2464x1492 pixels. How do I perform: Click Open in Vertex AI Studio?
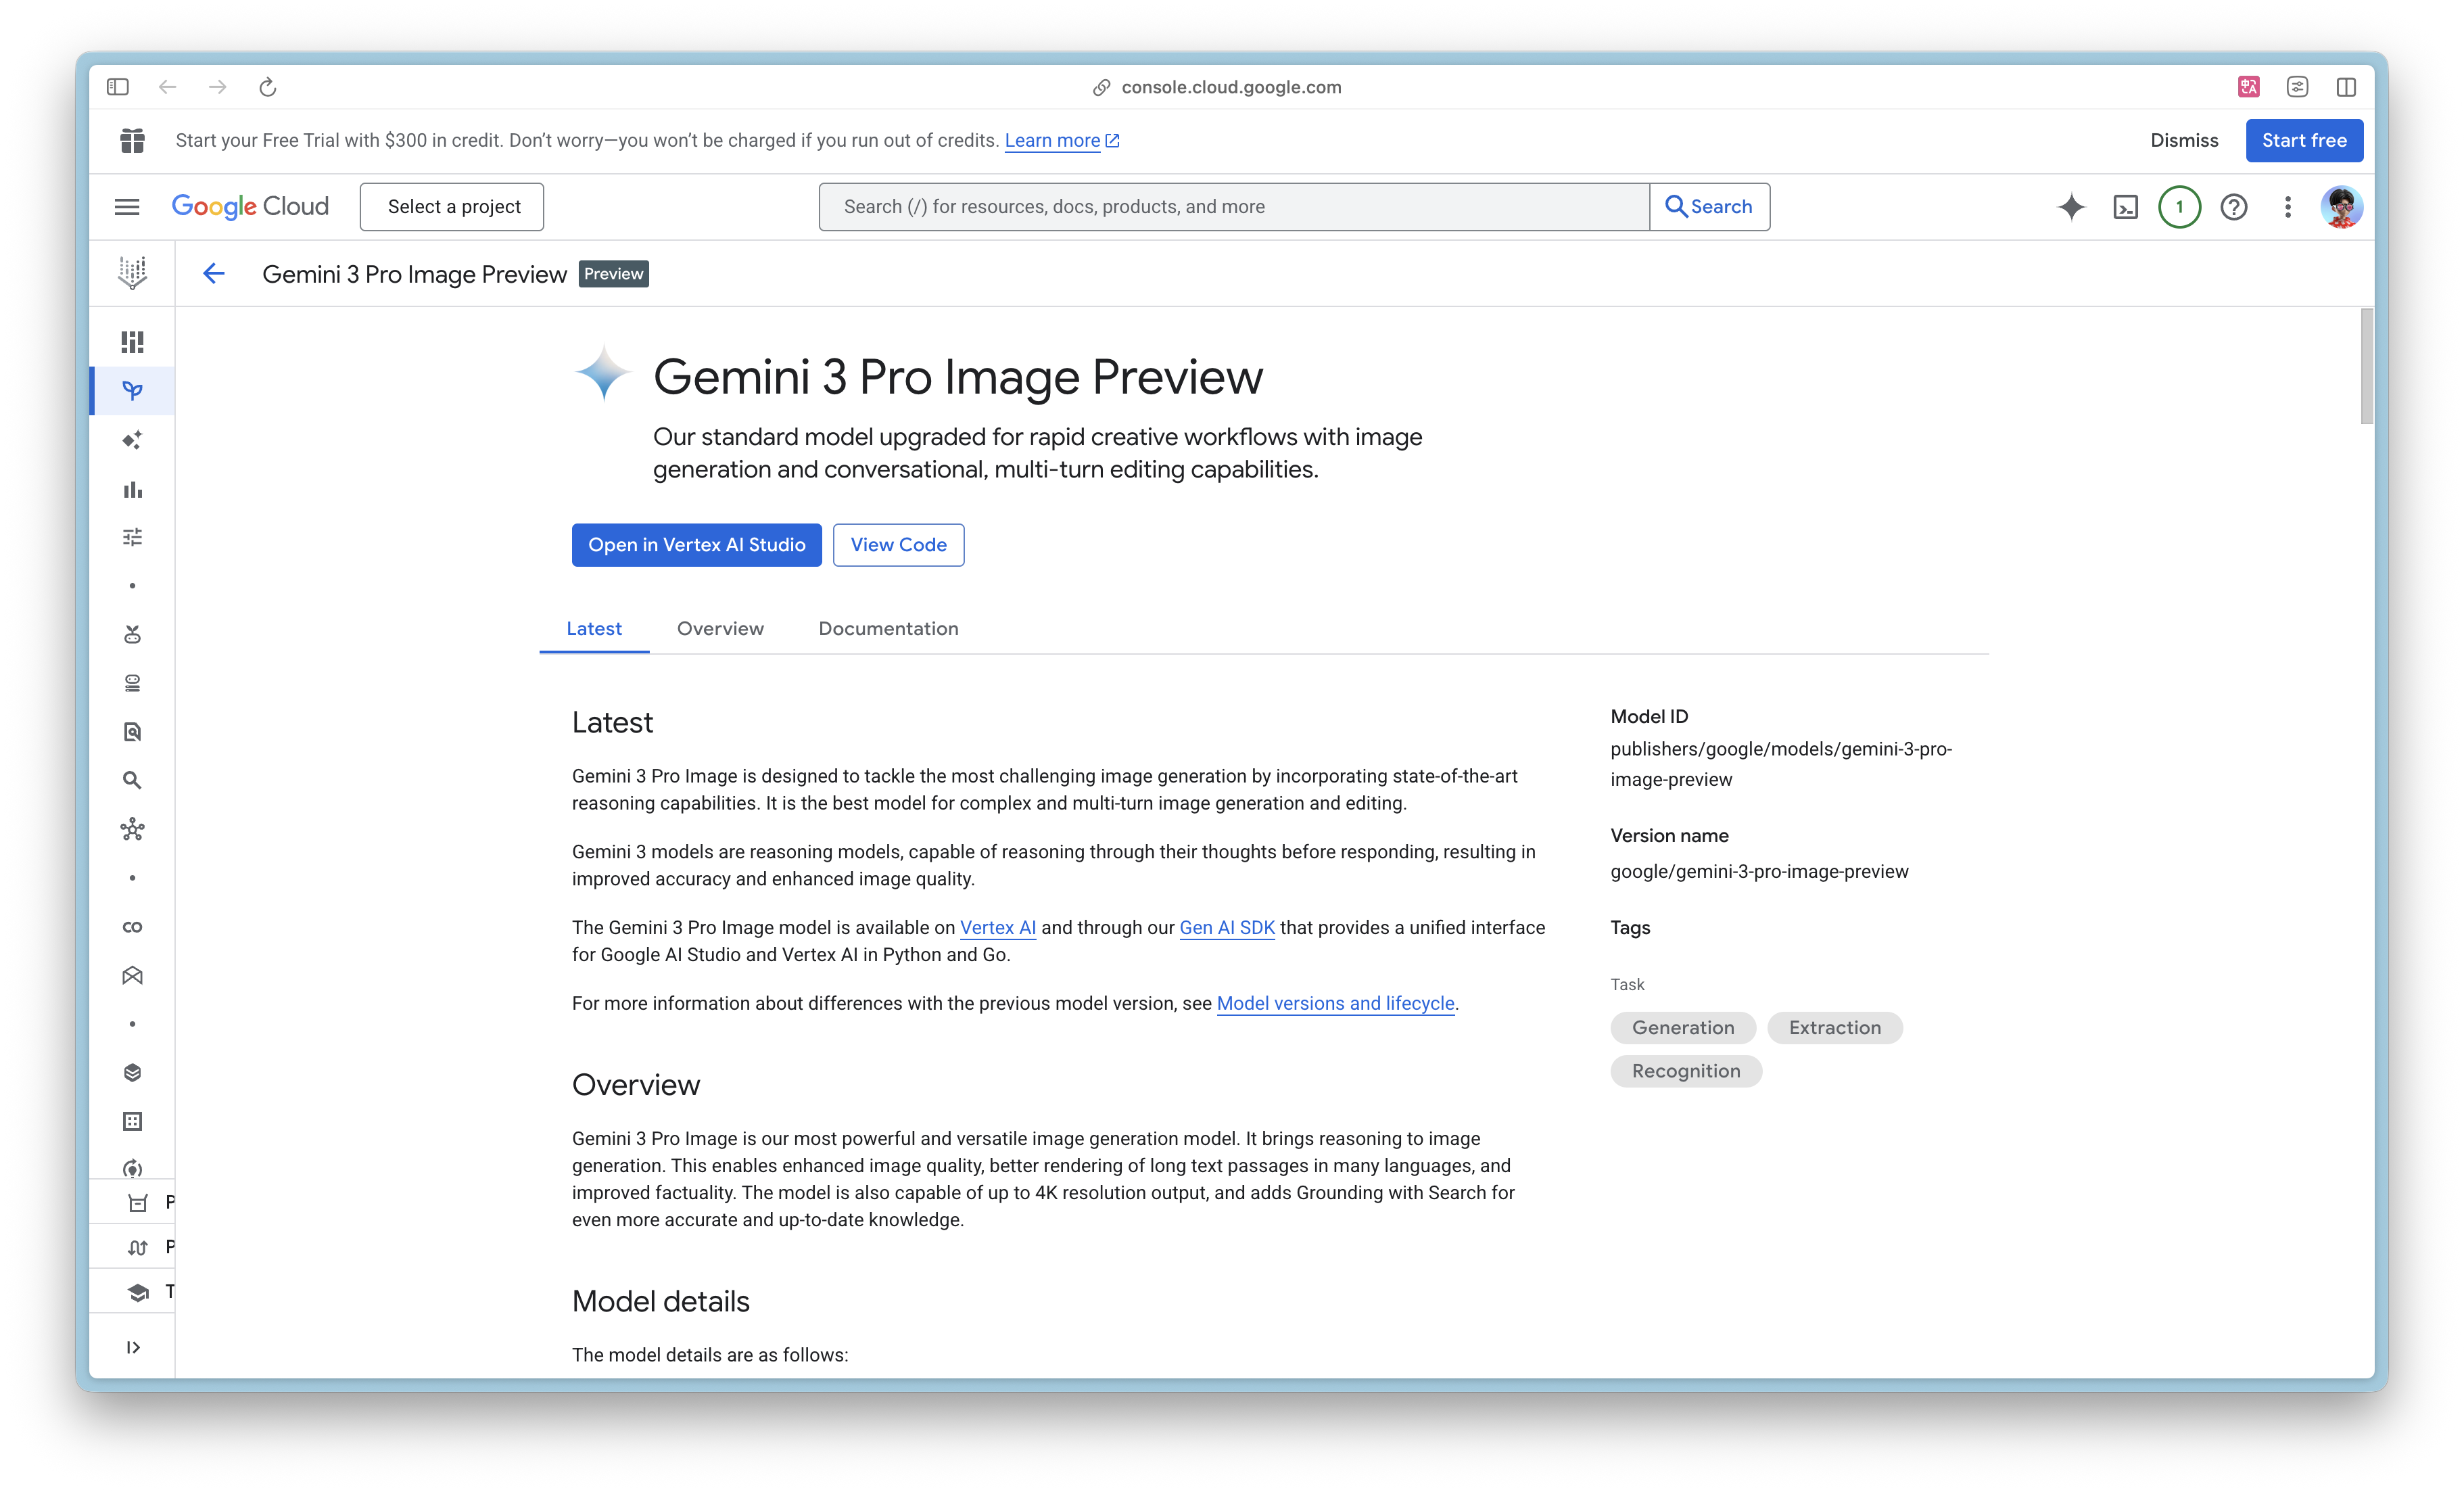(696, 545)
